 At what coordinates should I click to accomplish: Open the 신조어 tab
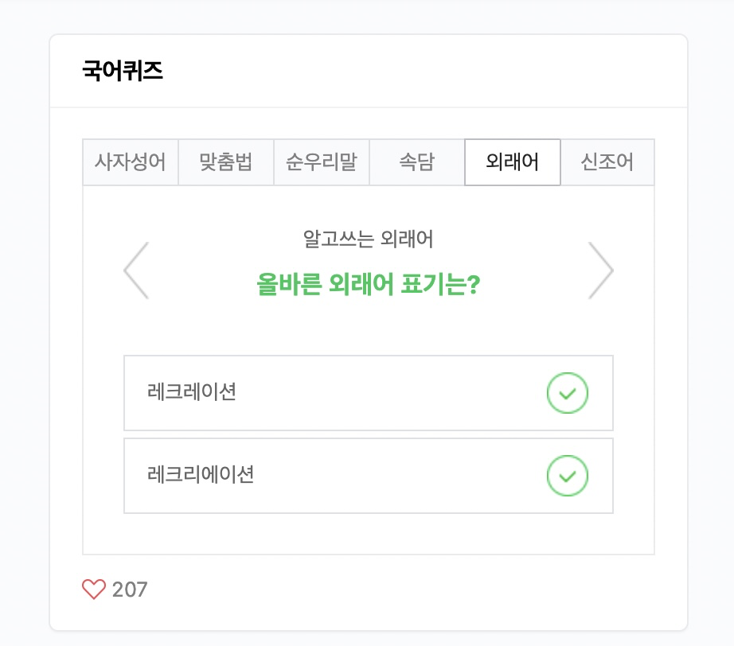click(607, 161)
